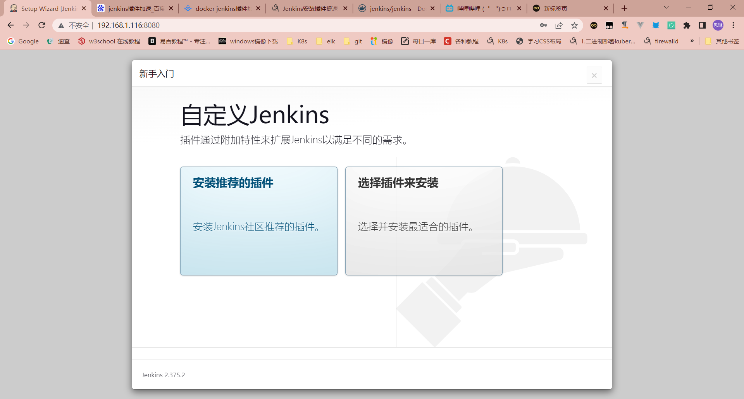This screenshot has width=744, height=399.
Task: Click the not-secure warning icon in address bar
Action: pos(61,26)
